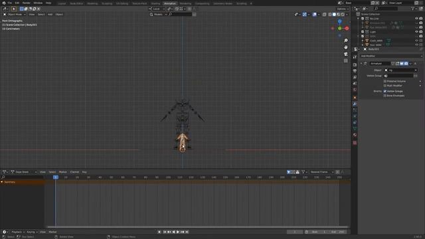The image size is (425, 239).
Task: Open the Add Modifier dropdown
Action: click(x=391, y=56)
